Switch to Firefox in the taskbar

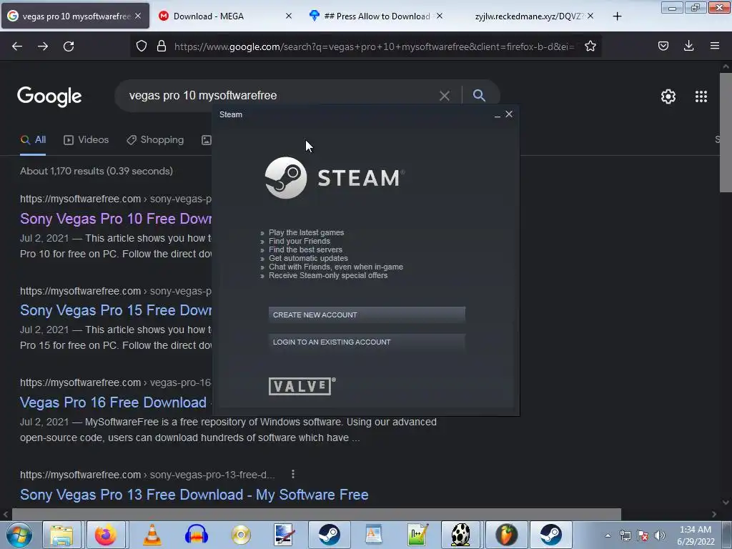click(106, 535)
